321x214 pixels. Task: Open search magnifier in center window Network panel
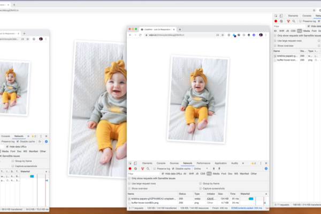(148, 169)
